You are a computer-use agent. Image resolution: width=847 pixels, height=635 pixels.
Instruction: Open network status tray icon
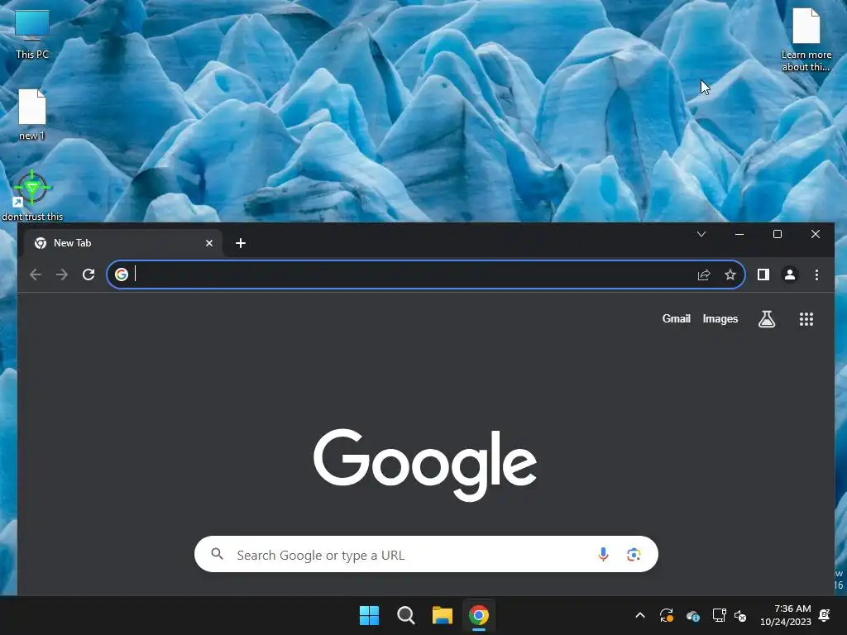719,615
